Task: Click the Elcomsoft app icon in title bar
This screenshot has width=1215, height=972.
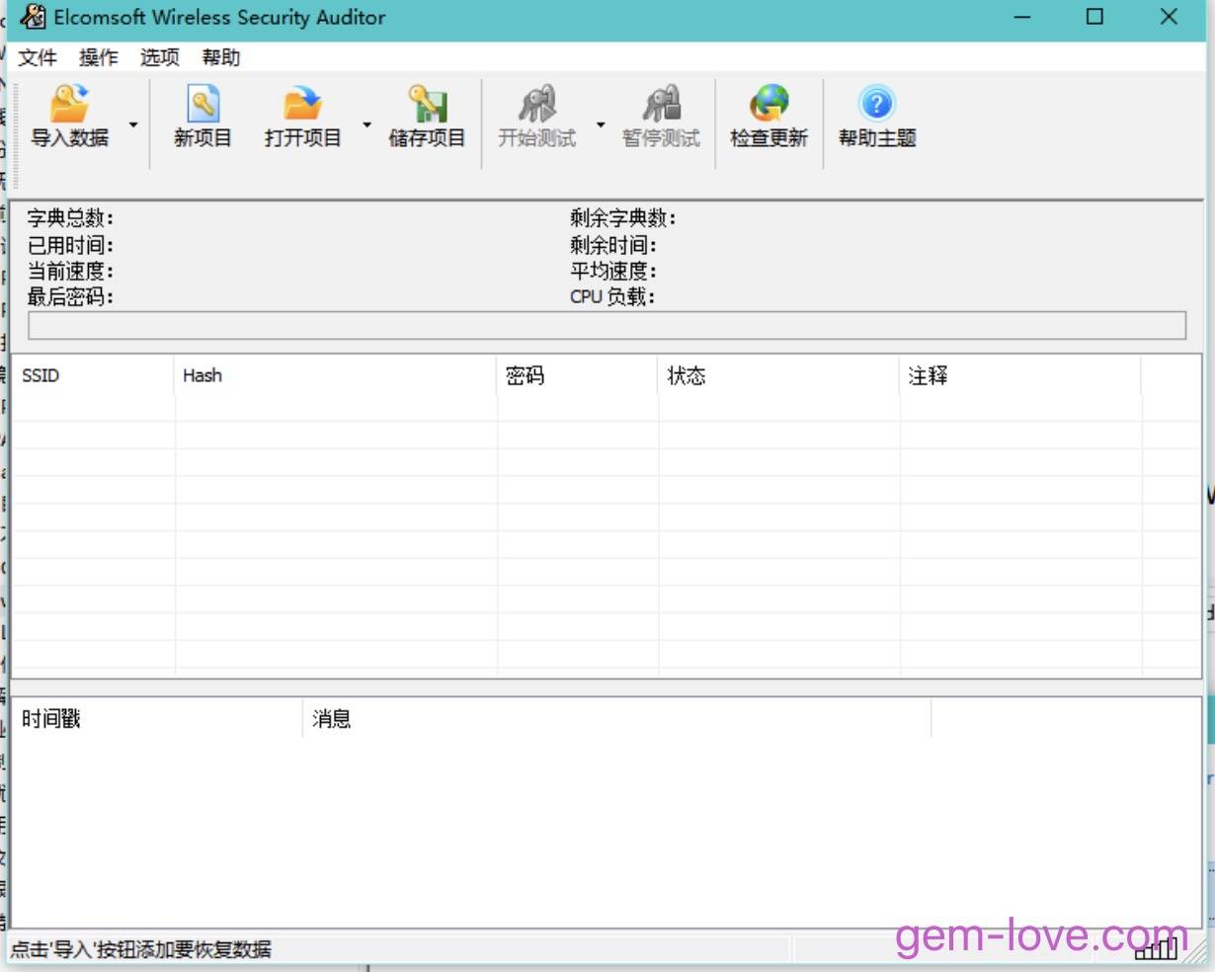Action: pos(33,17)
